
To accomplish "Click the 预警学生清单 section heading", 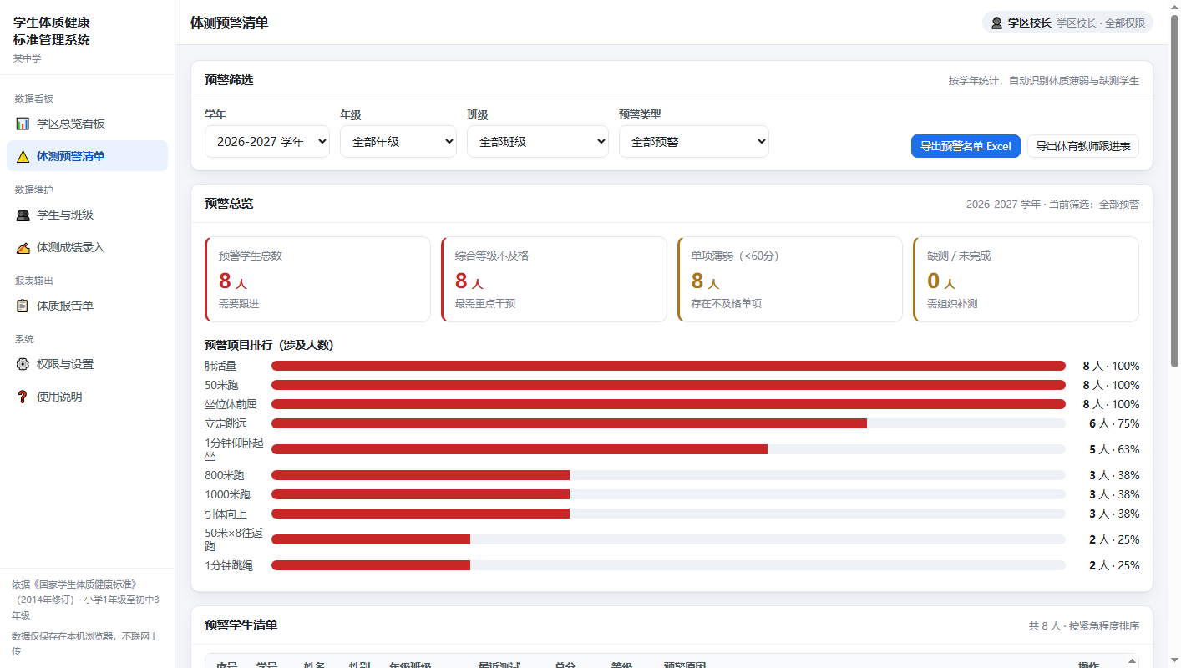I will coord(241,625).
